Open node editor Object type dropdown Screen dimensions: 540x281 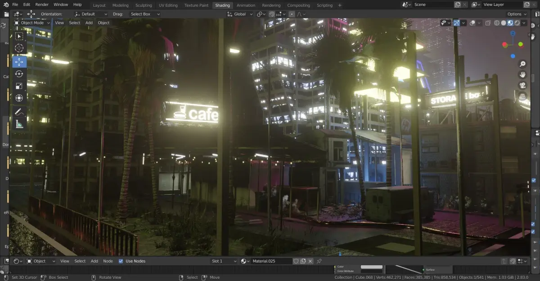point(40,261)
